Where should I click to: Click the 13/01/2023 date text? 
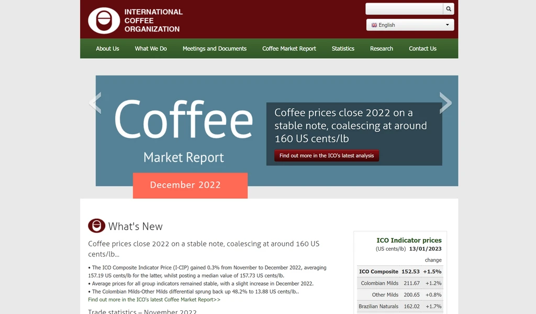tap(425, 249)
